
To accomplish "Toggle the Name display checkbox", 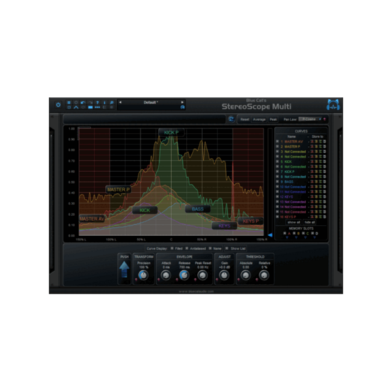I will (210, 248).
